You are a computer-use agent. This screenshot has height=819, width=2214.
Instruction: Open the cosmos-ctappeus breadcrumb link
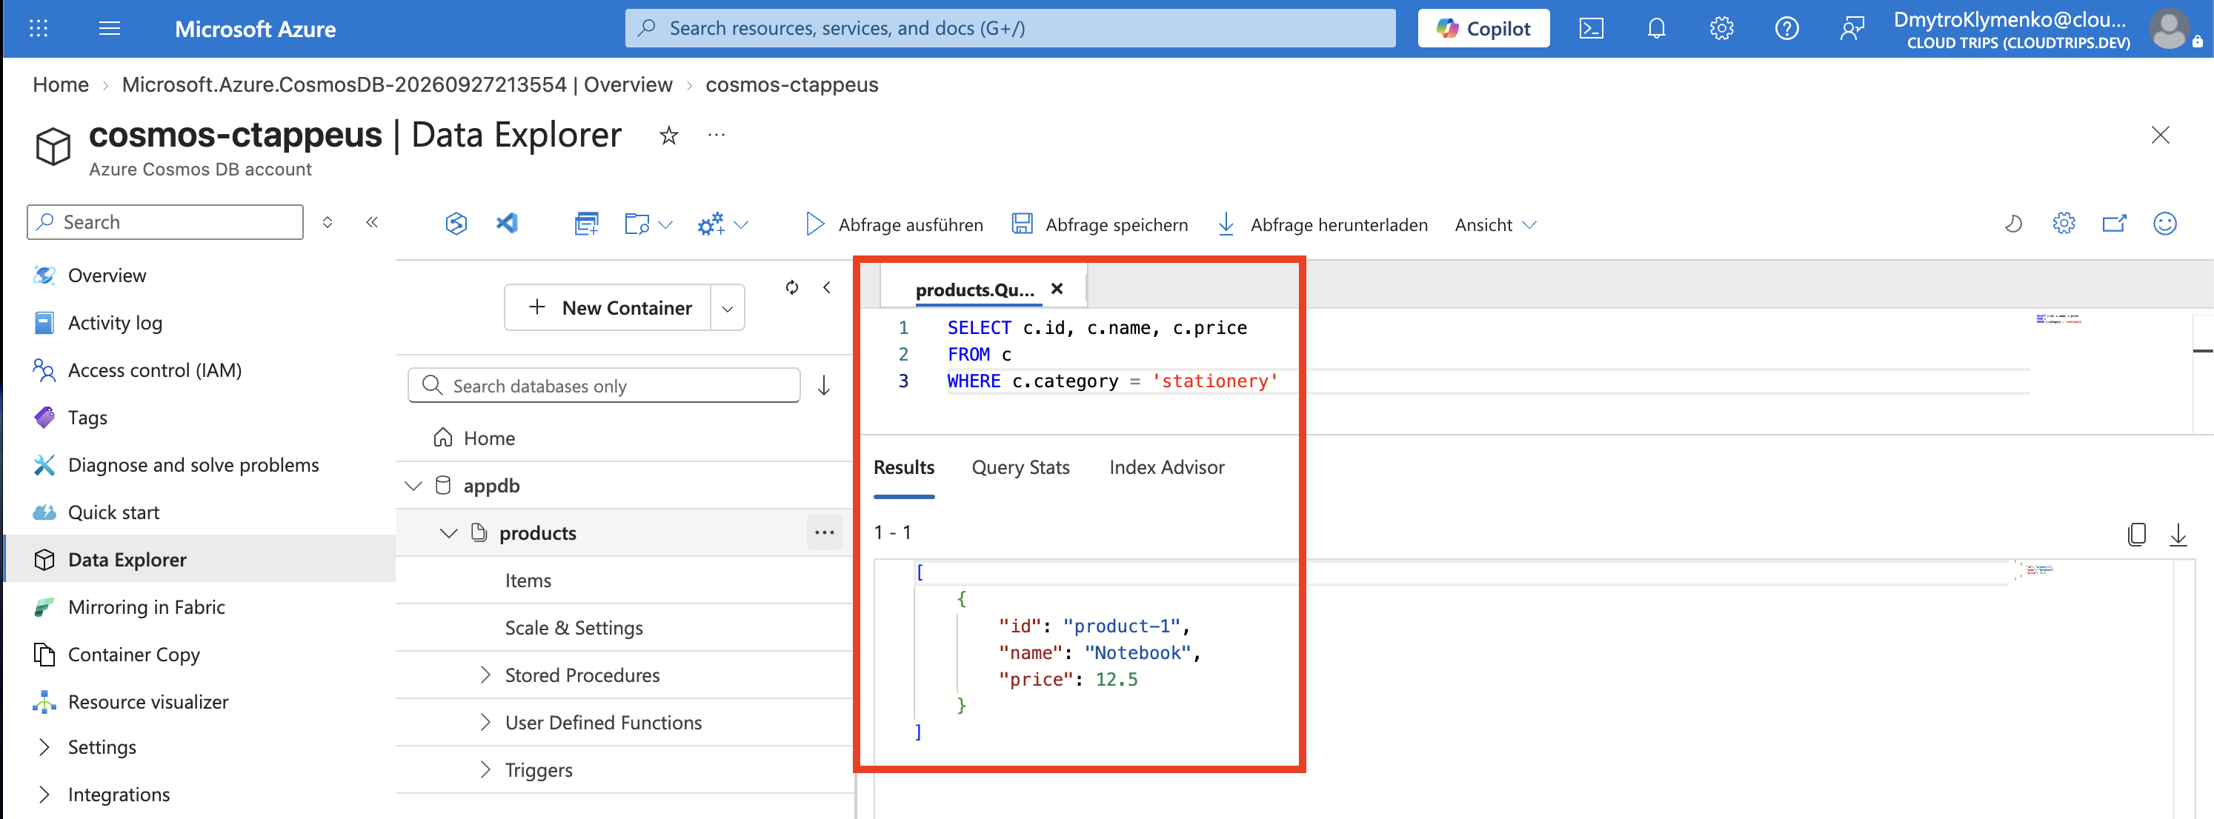[791, 84]
